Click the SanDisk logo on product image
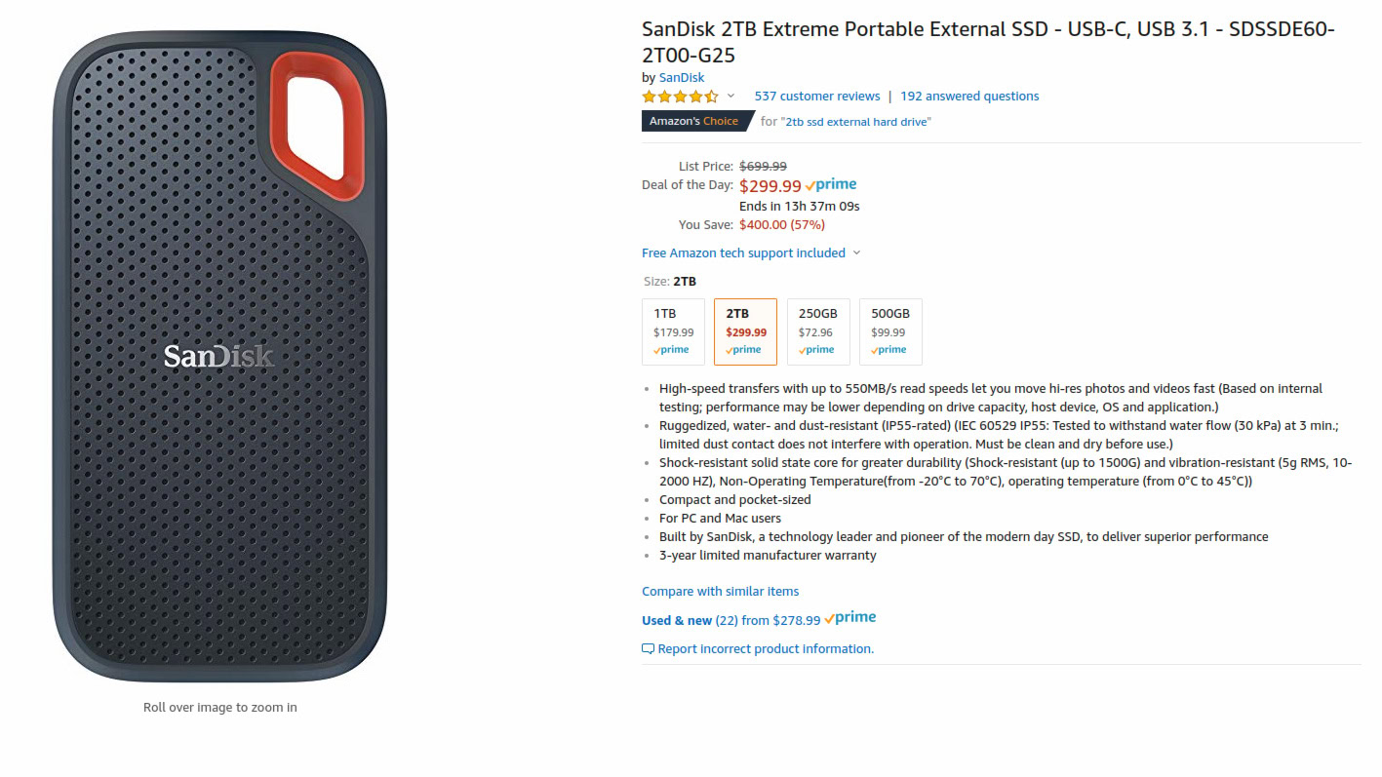Image resolution: width=1382 pixels, height=777 pixels. [218, 356]
